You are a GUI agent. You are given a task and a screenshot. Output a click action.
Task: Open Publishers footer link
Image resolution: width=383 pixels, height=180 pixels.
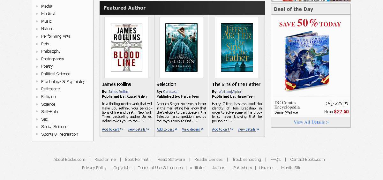tap(243, 168)
